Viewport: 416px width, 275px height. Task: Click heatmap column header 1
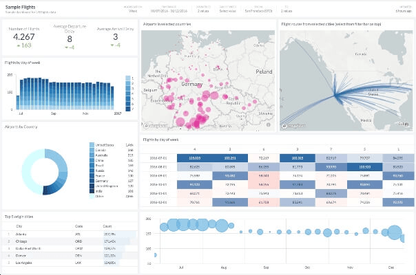(398, 149)
